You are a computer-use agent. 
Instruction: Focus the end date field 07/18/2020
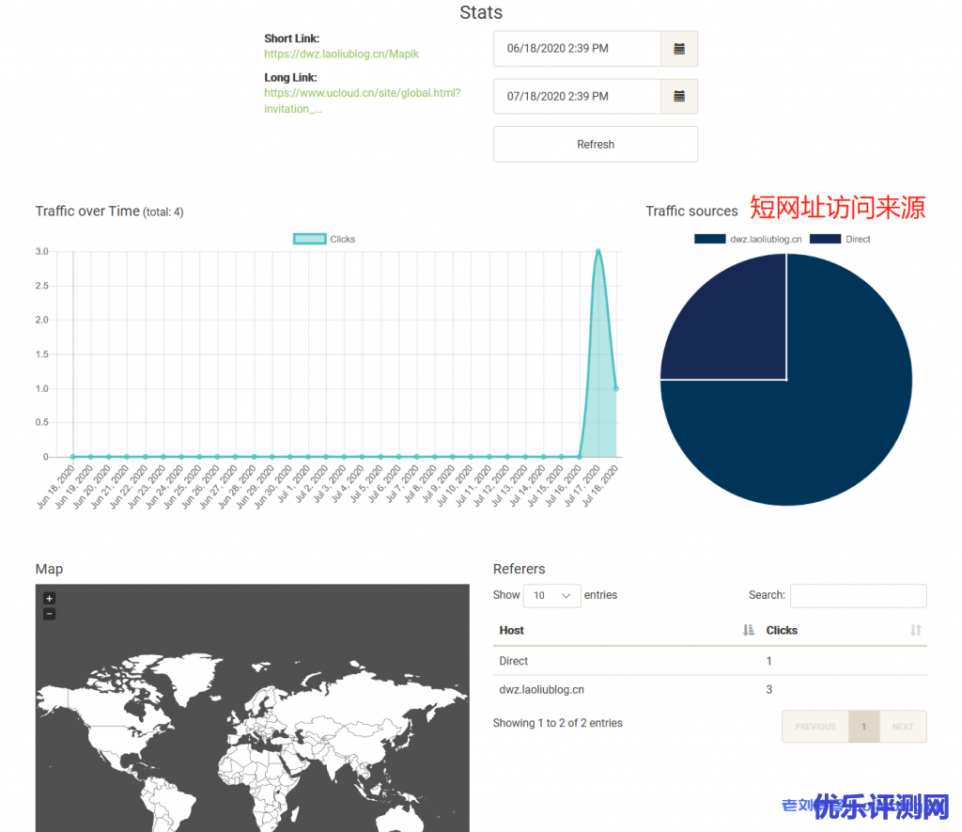(577, 97)
